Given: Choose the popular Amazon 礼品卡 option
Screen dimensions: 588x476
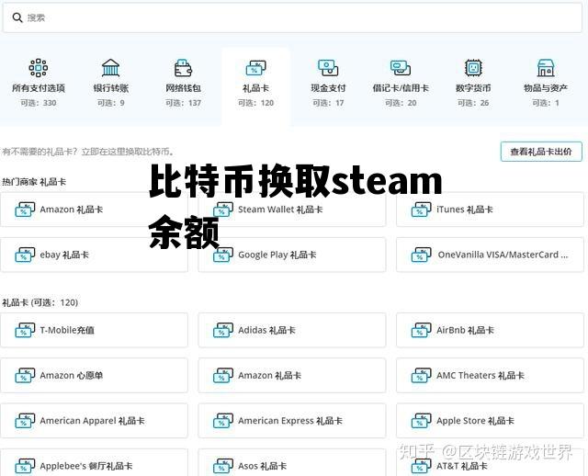Looking at the screenshot, I should pos(94,210).
